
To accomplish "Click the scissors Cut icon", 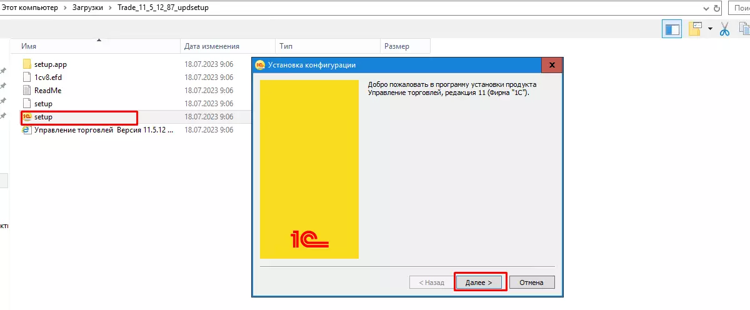I will coord(725,29).
